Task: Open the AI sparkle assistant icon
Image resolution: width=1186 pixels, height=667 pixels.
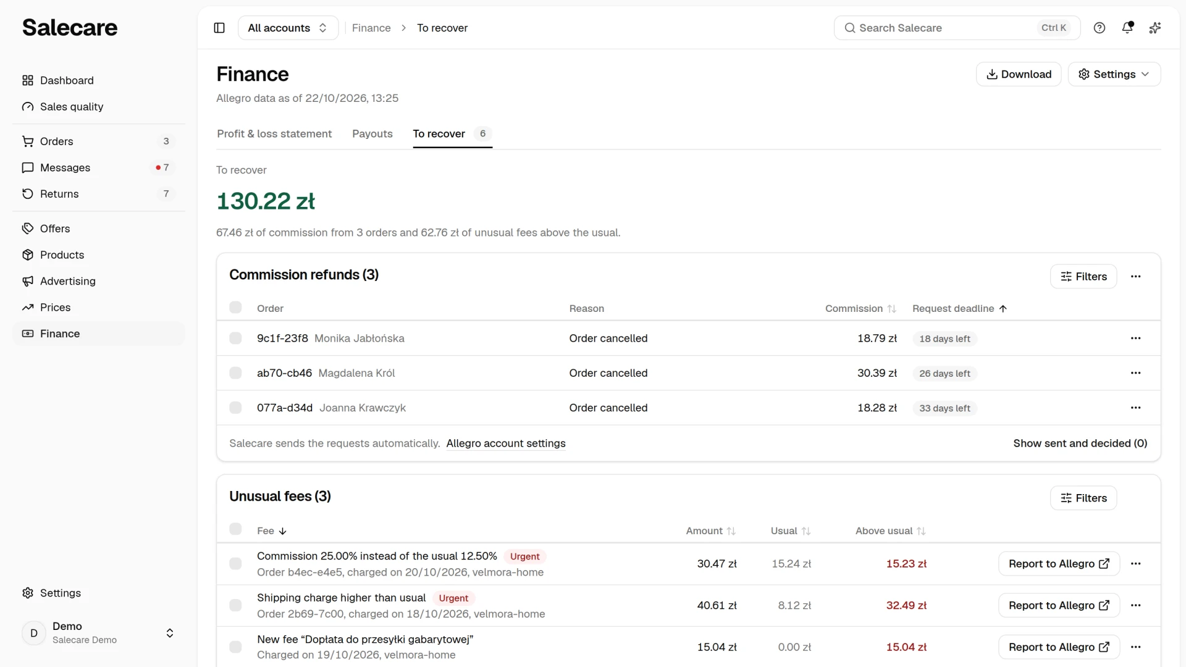Action: click(x=1155, y=28)
